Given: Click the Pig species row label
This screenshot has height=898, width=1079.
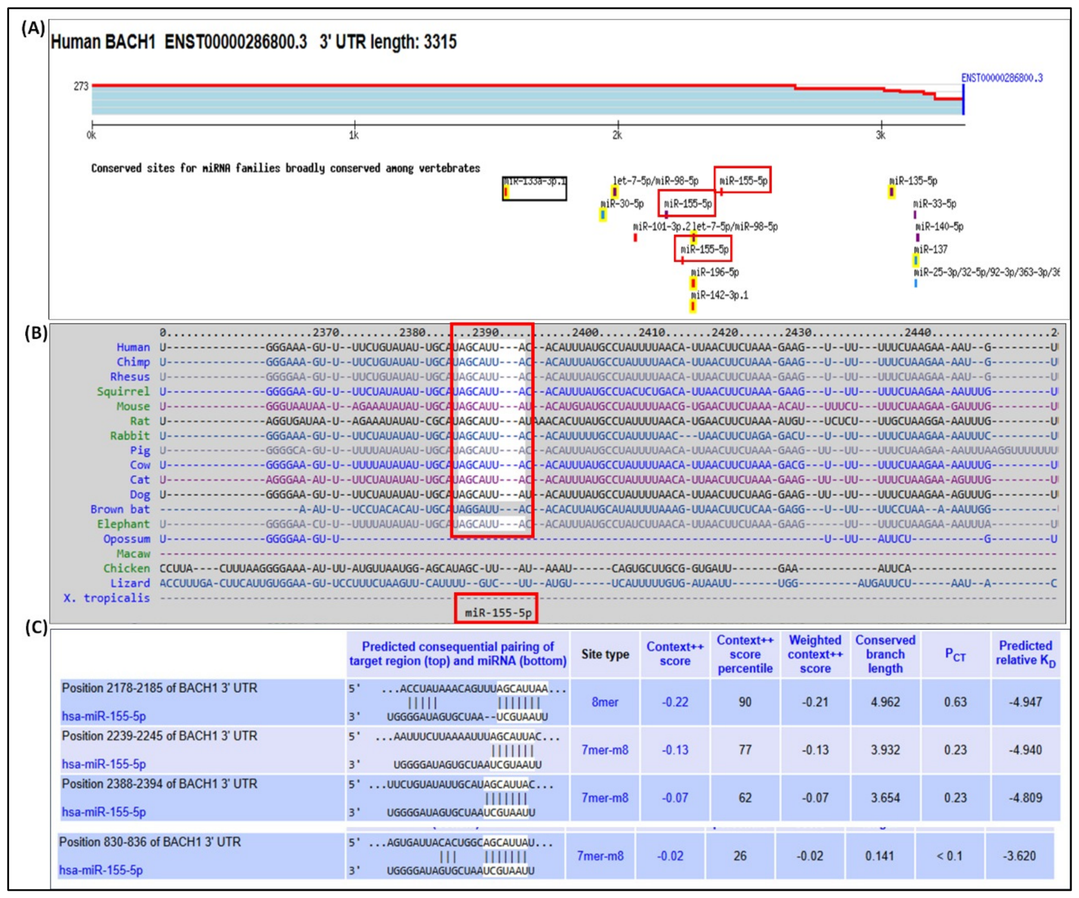Looking at the screenshot, I should (140, 451).
